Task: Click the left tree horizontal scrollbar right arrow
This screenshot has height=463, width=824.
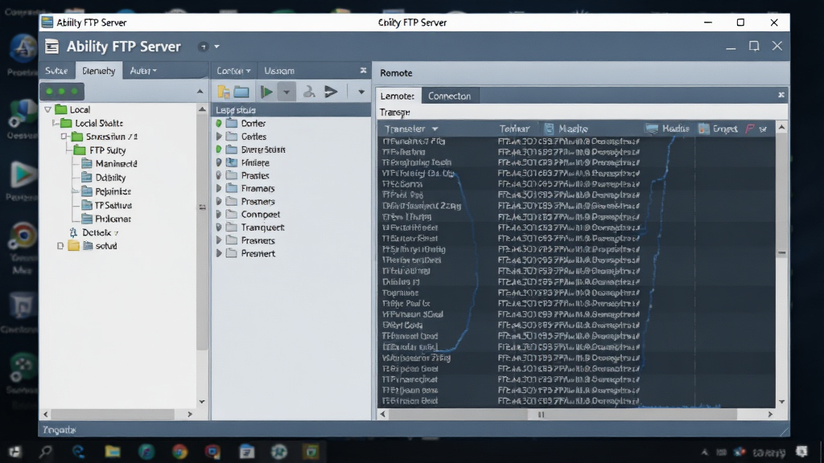Action: pos(190,414)
